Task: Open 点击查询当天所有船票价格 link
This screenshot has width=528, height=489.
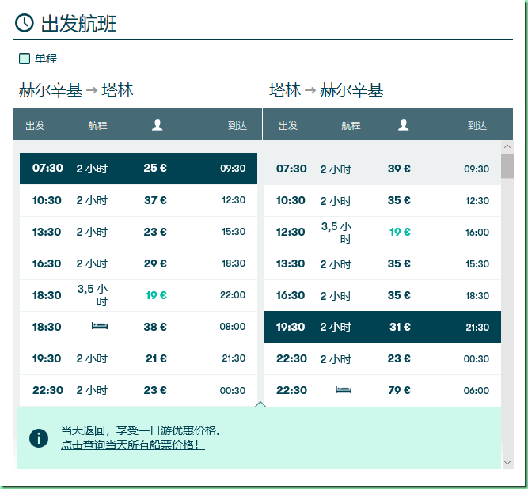Action: (x=133, y=445)
